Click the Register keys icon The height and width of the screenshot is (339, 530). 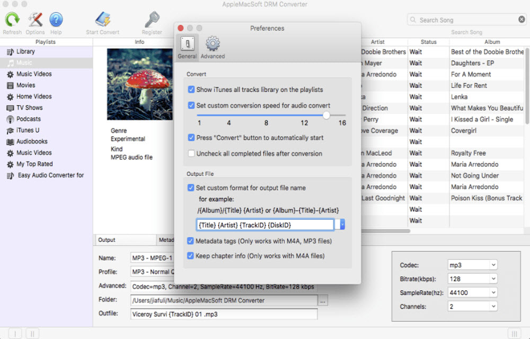tap(152, 20)
